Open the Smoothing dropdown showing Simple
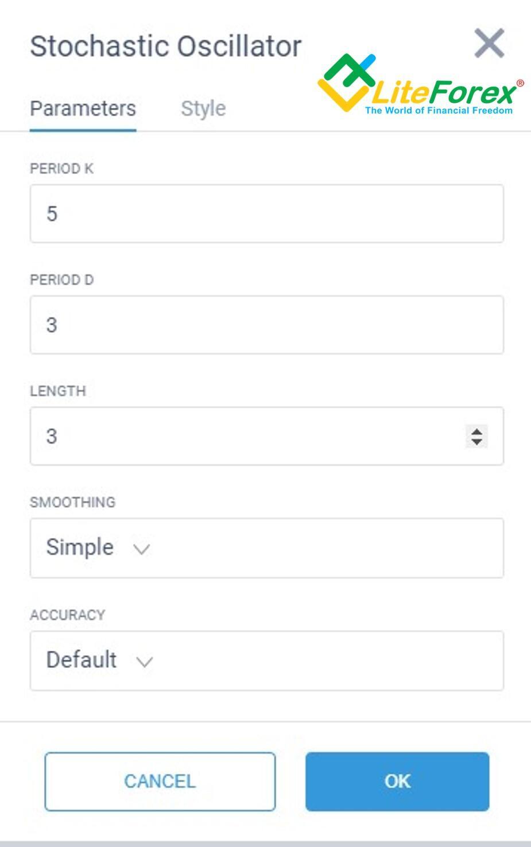531x847 pixels. 267,548
